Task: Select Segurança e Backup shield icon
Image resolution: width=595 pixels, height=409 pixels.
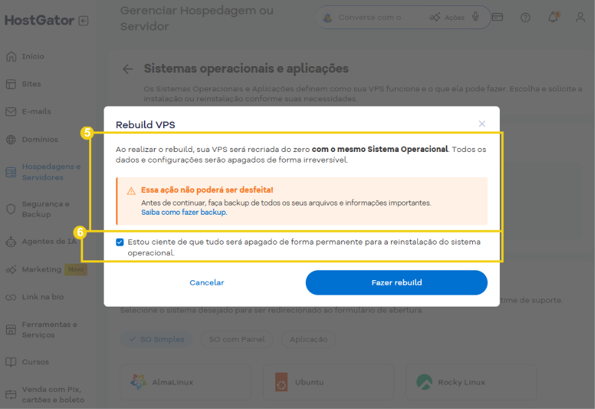Action: point(10,209)
